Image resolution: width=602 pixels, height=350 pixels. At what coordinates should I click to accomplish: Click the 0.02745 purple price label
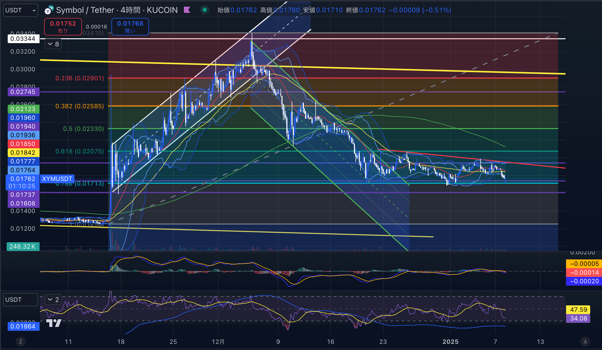click(x=23, y=92)
